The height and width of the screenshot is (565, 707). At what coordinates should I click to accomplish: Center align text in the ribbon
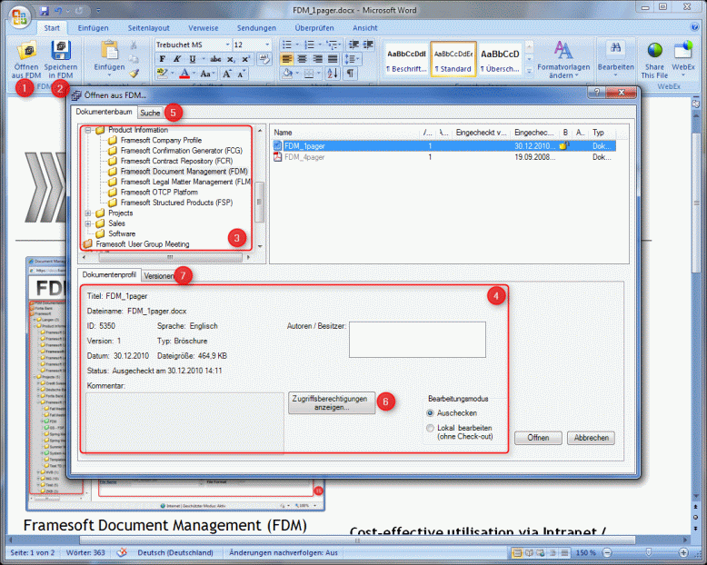pos(302,58)
